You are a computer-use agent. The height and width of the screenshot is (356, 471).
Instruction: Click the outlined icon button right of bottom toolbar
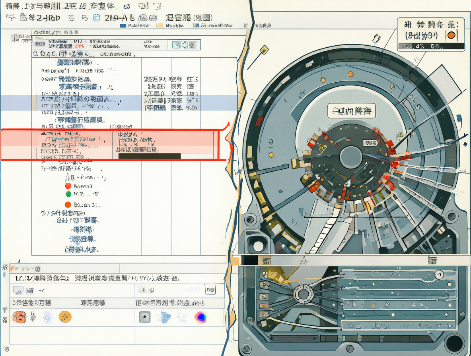point(210,290)
